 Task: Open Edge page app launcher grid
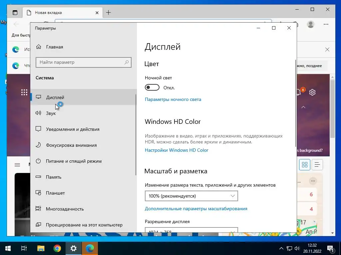[x=24, y=92]
